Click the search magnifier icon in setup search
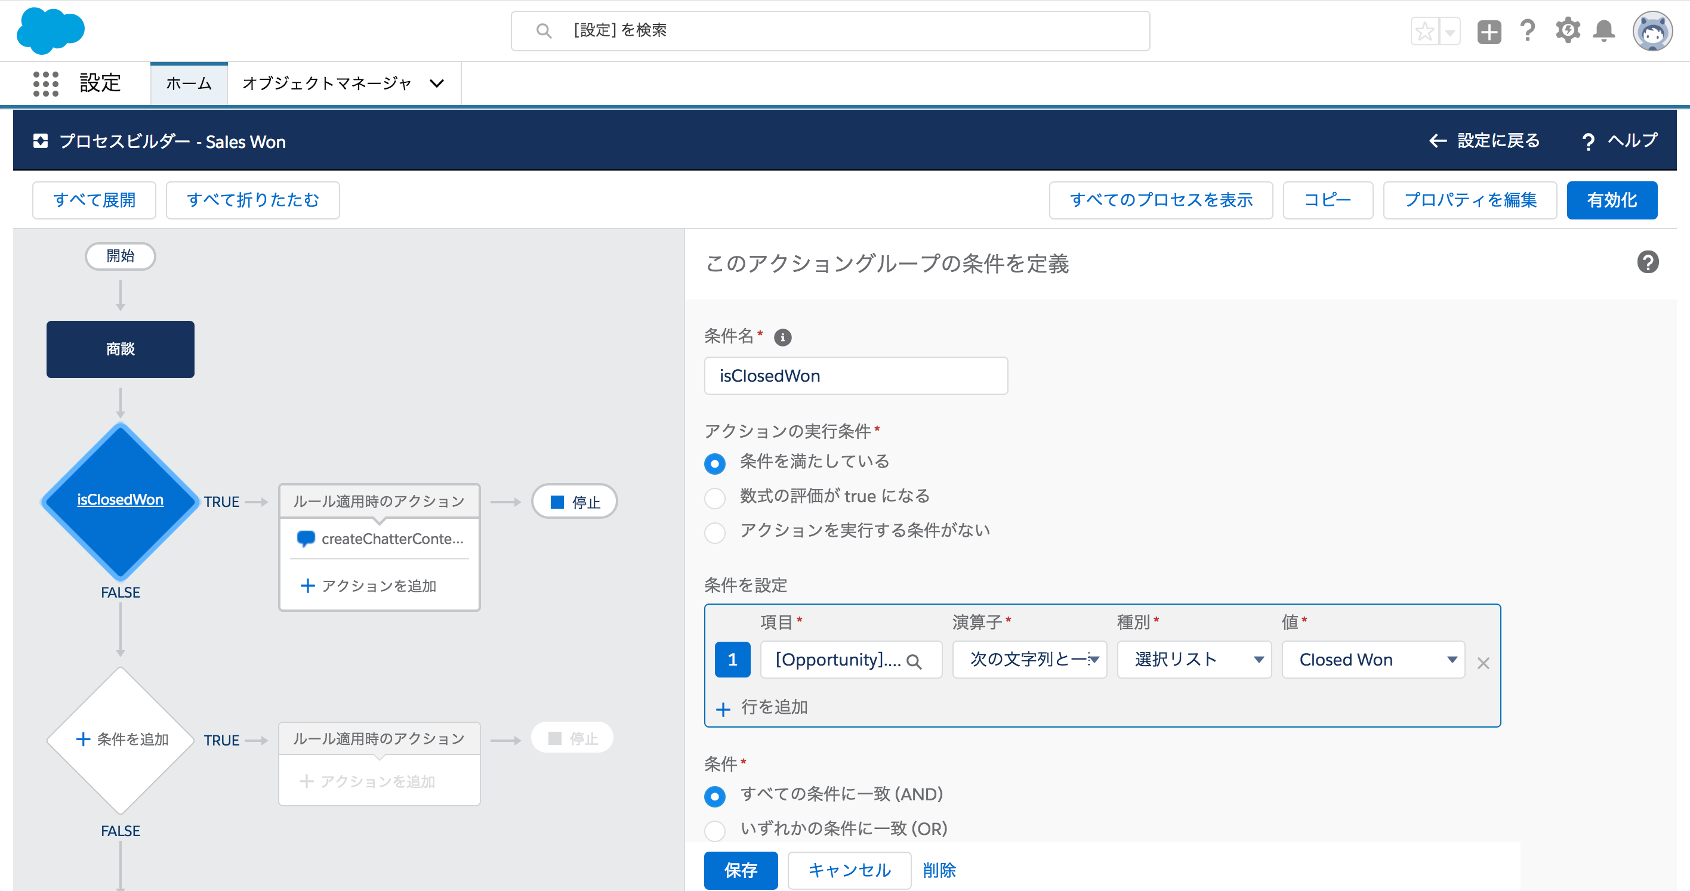Viewport: 1690px width, 891px height. tap(543, 31)
